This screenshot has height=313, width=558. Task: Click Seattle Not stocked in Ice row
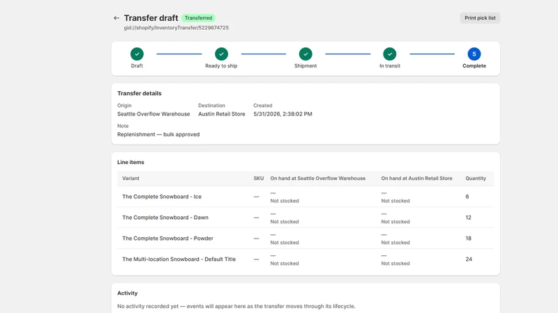click(x=285, y=201)
